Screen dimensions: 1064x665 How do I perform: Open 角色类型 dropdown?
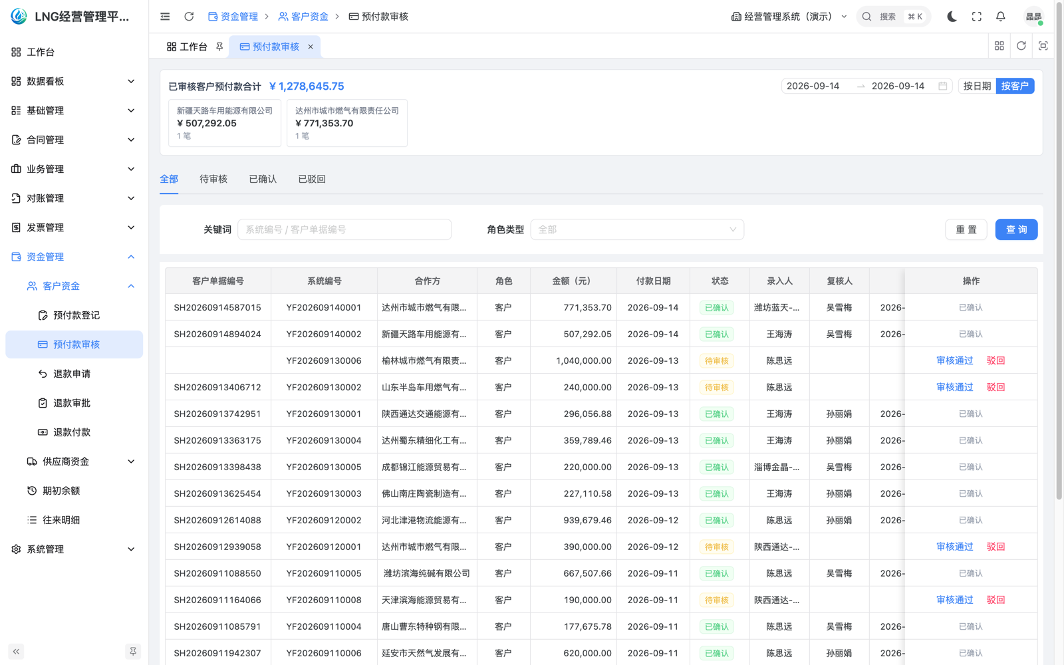tap(637, 229)
